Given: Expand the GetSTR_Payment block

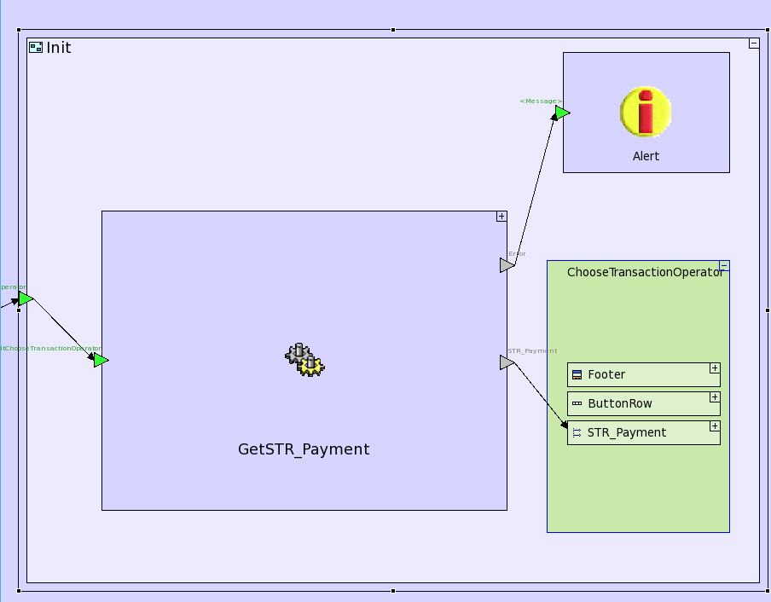Looking at the screenshot, I should tap(501, 217).
